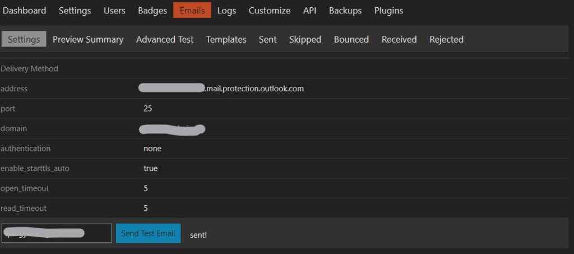This screenshot has width=574, height=254.
Task: Open the Dashboard admin tab
Action: coord(24,11)
